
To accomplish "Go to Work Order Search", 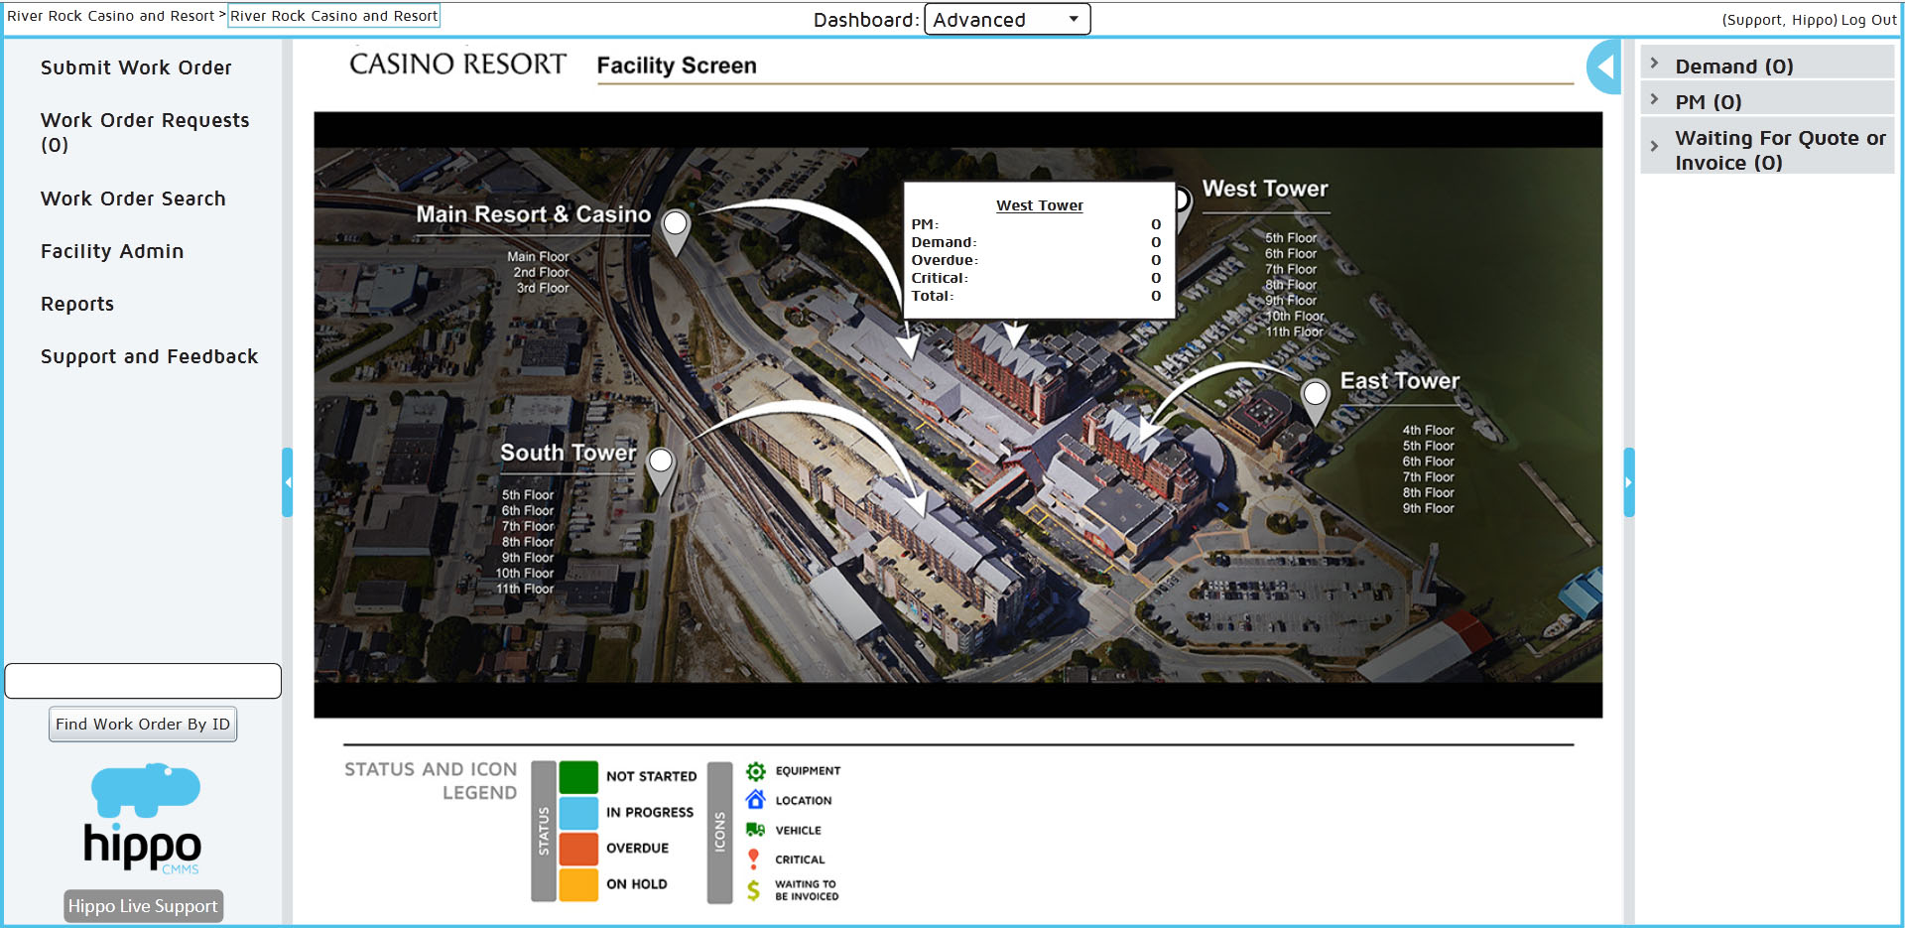I will point(133,199).
